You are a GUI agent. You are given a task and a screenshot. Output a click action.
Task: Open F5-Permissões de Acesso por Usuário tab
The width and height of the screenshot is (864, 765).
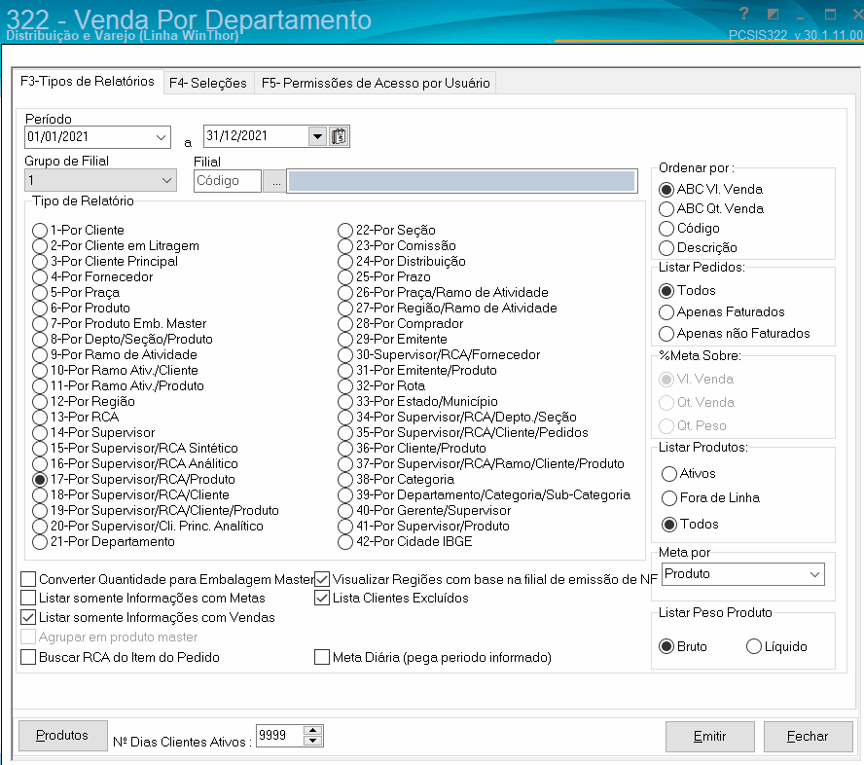(x=376, y=84)
